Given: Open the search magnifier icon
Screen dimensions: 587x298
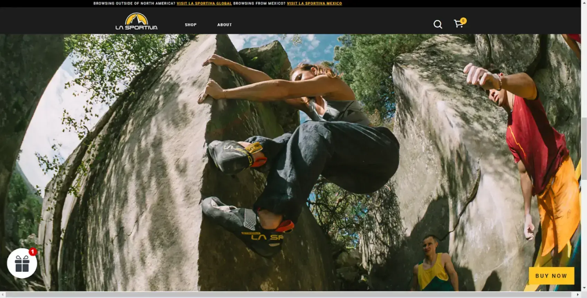Looking at the screenshot, I should click(x=438, y=24).
